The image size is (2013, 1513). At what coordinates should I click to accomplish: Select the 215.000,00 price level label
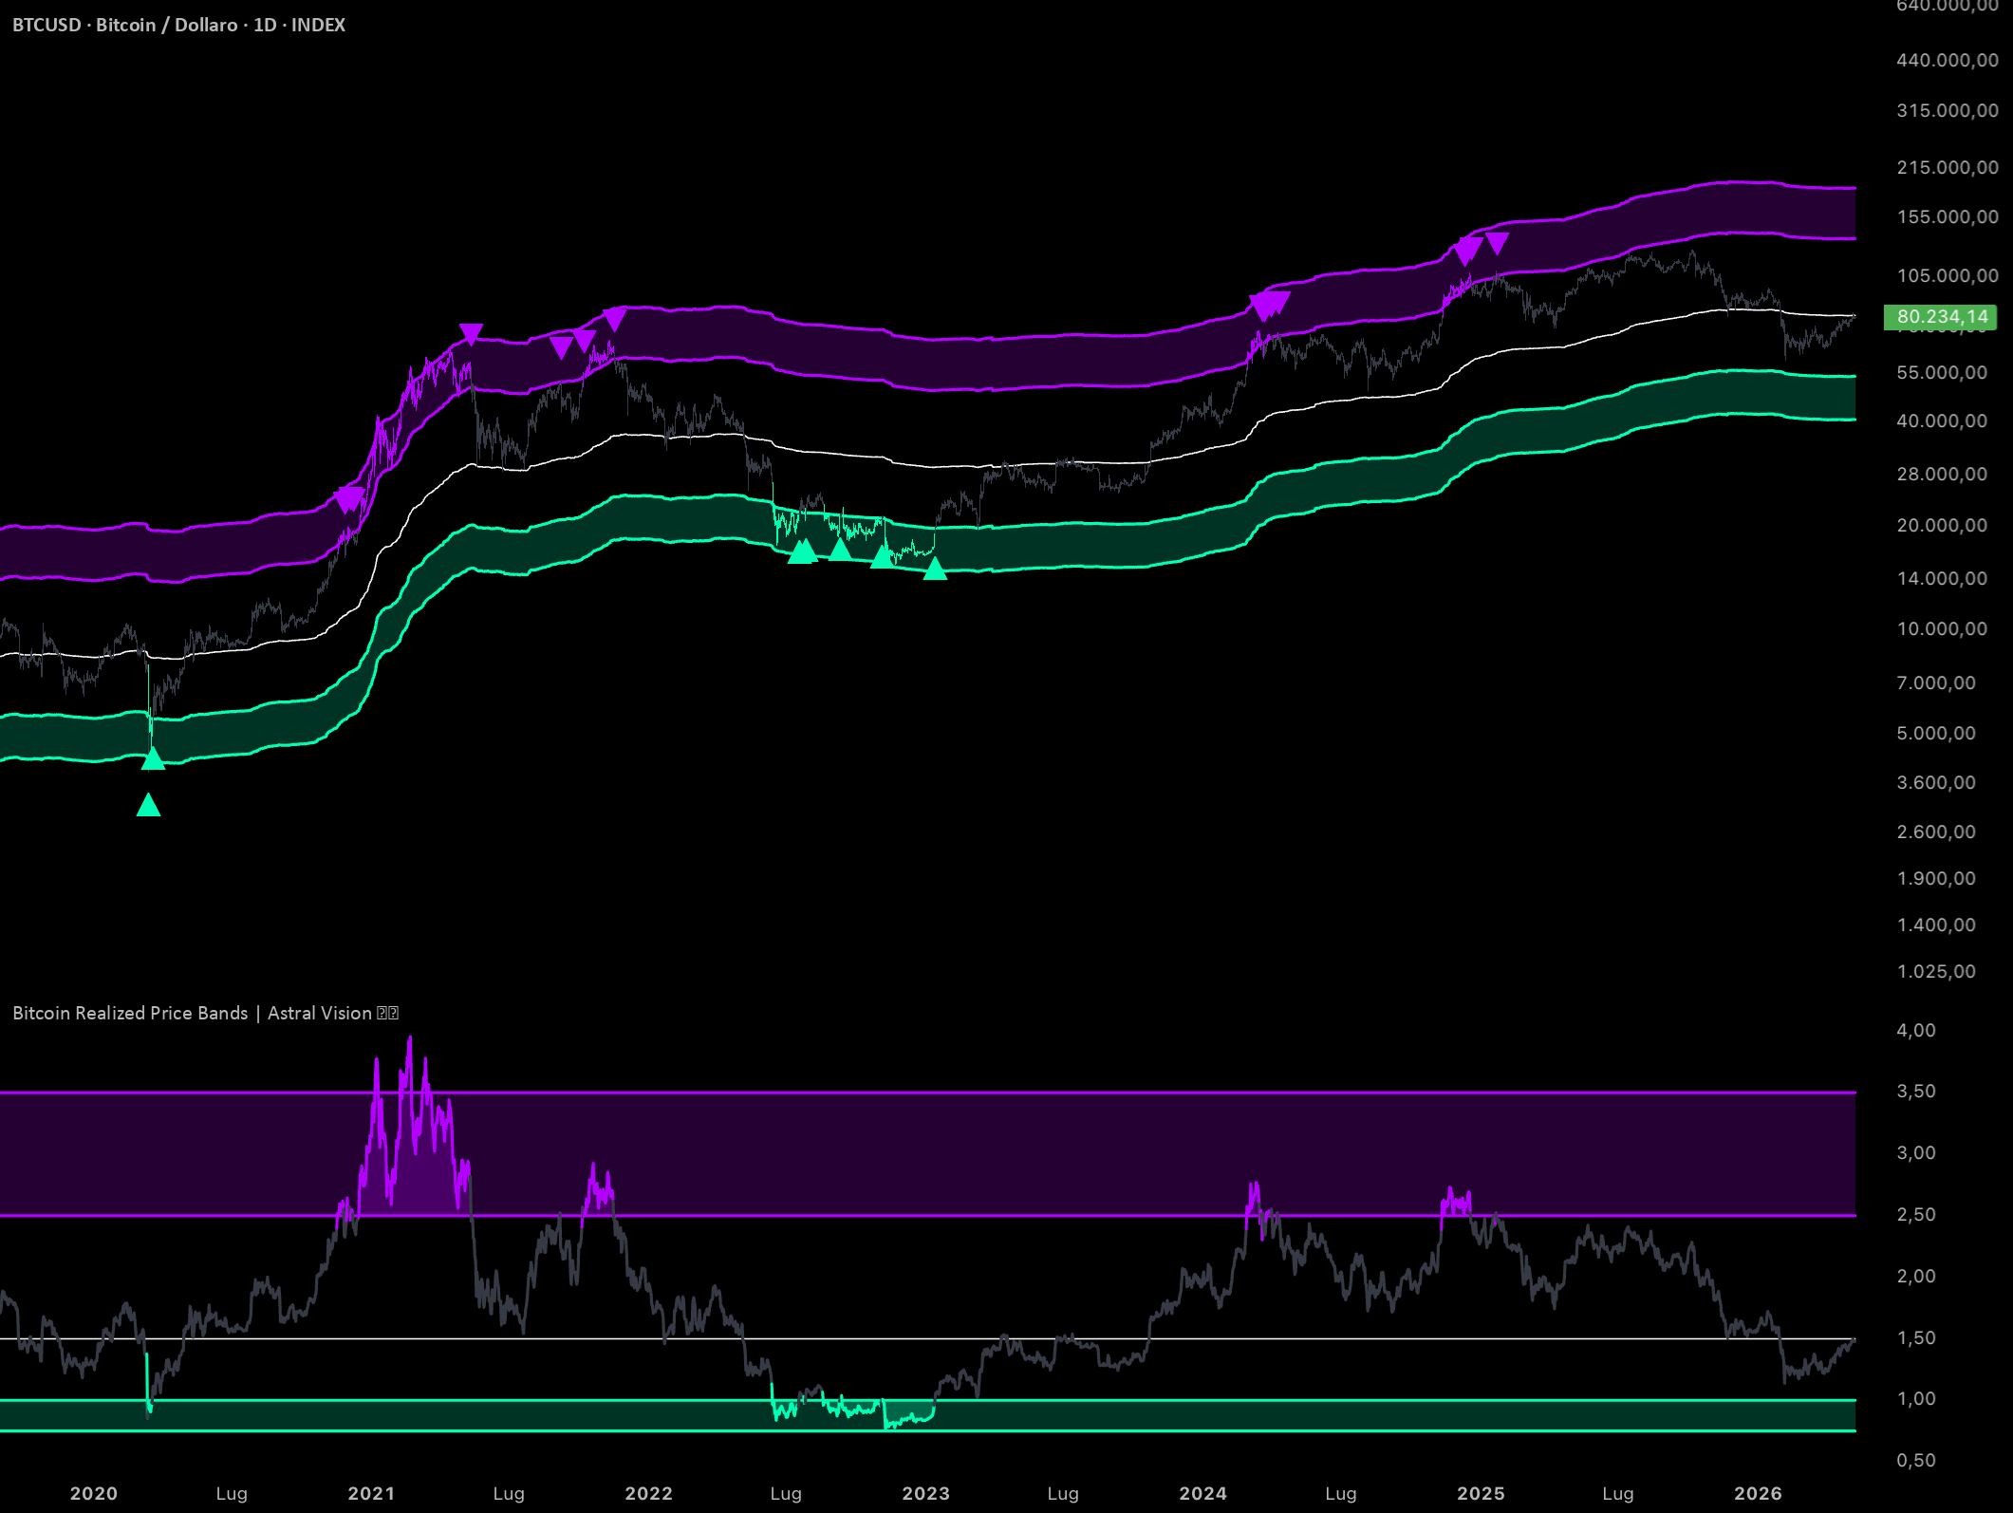[x=1947, y=167]
